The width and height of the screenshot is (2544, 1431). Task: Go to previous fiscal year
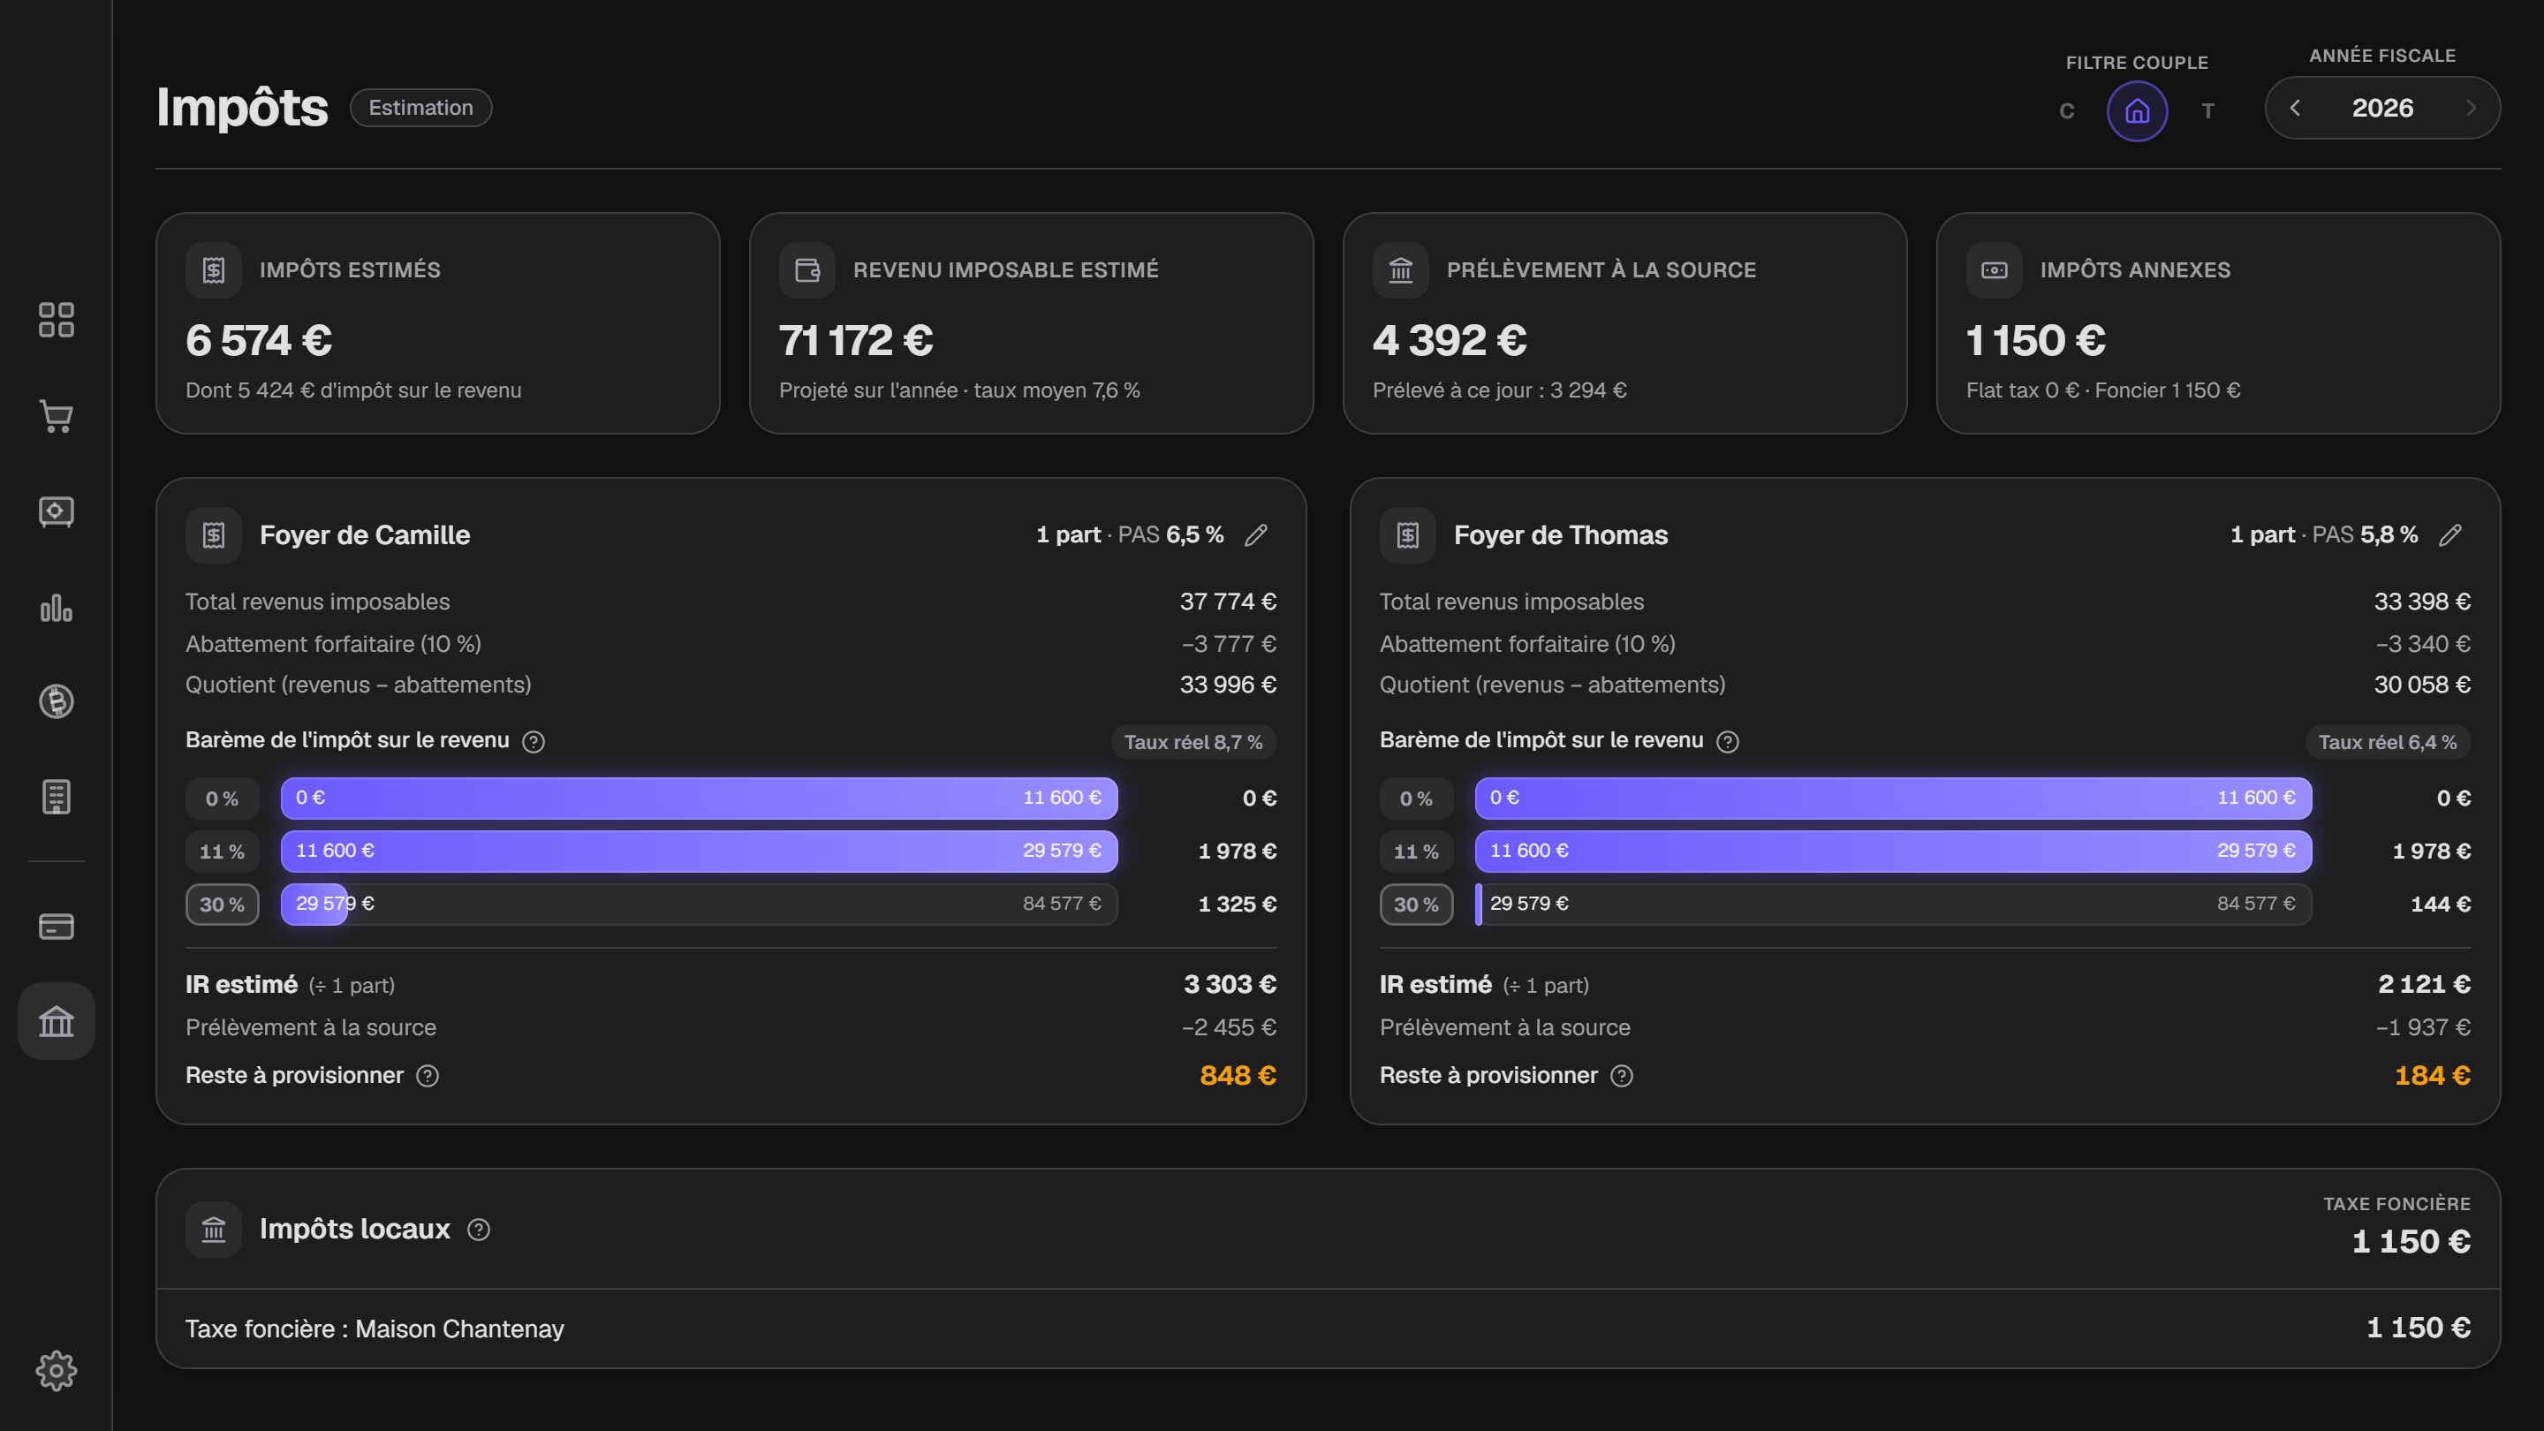2295,109
